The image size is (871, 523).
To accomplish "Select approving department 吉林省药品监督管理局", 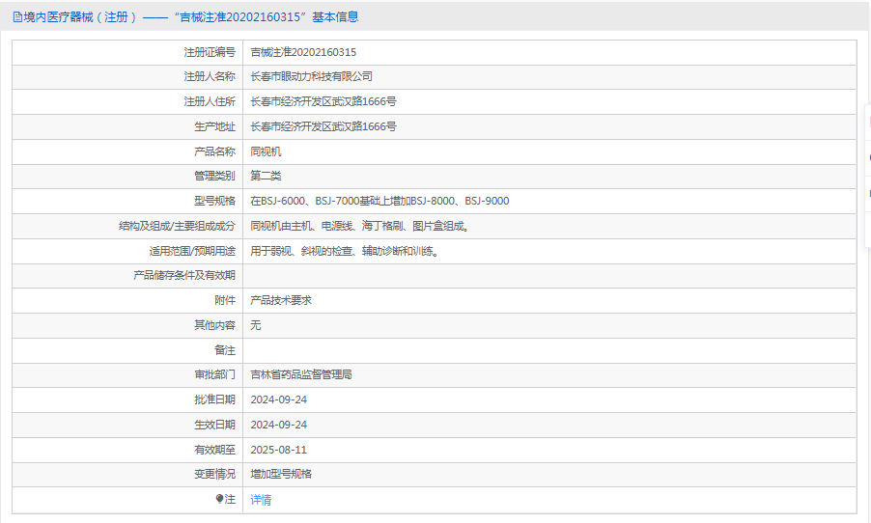I will (x=301, y=374).
